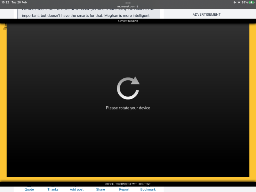Click the SCROLL TO CONTINUE WITH CONTENT banner

pos(128,184)
